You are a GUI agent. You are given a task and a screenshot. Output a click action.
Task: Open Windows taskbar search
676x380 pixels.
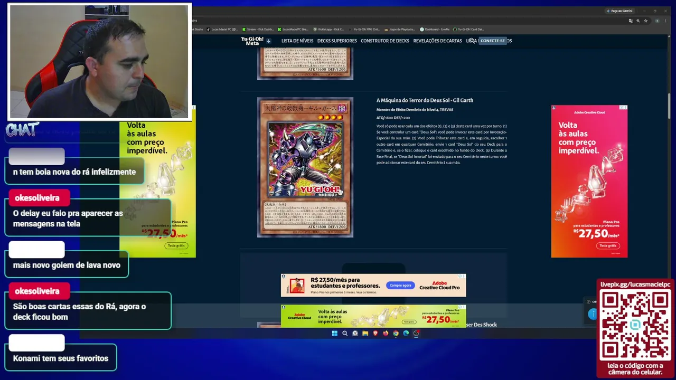click(345, 333)
